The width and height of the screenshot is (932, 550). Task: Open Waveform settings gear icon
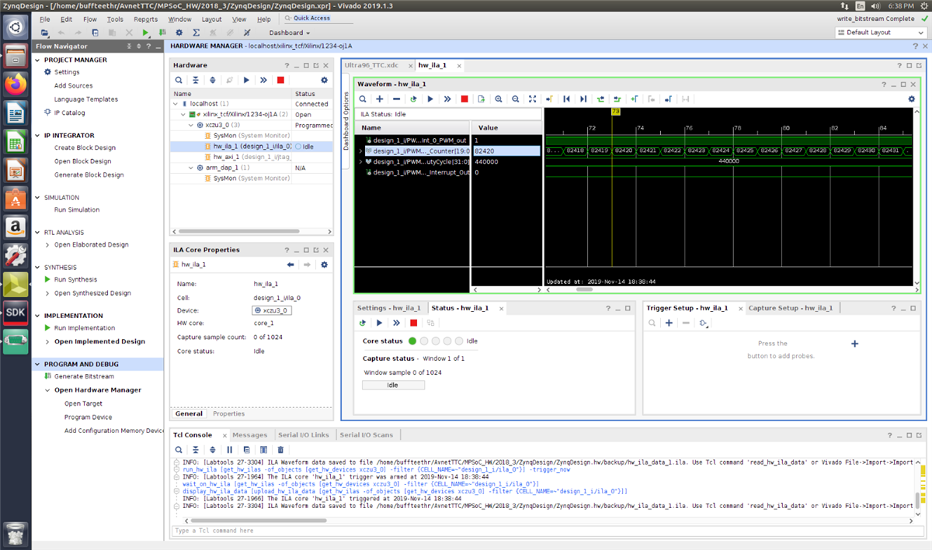point(911,99)
